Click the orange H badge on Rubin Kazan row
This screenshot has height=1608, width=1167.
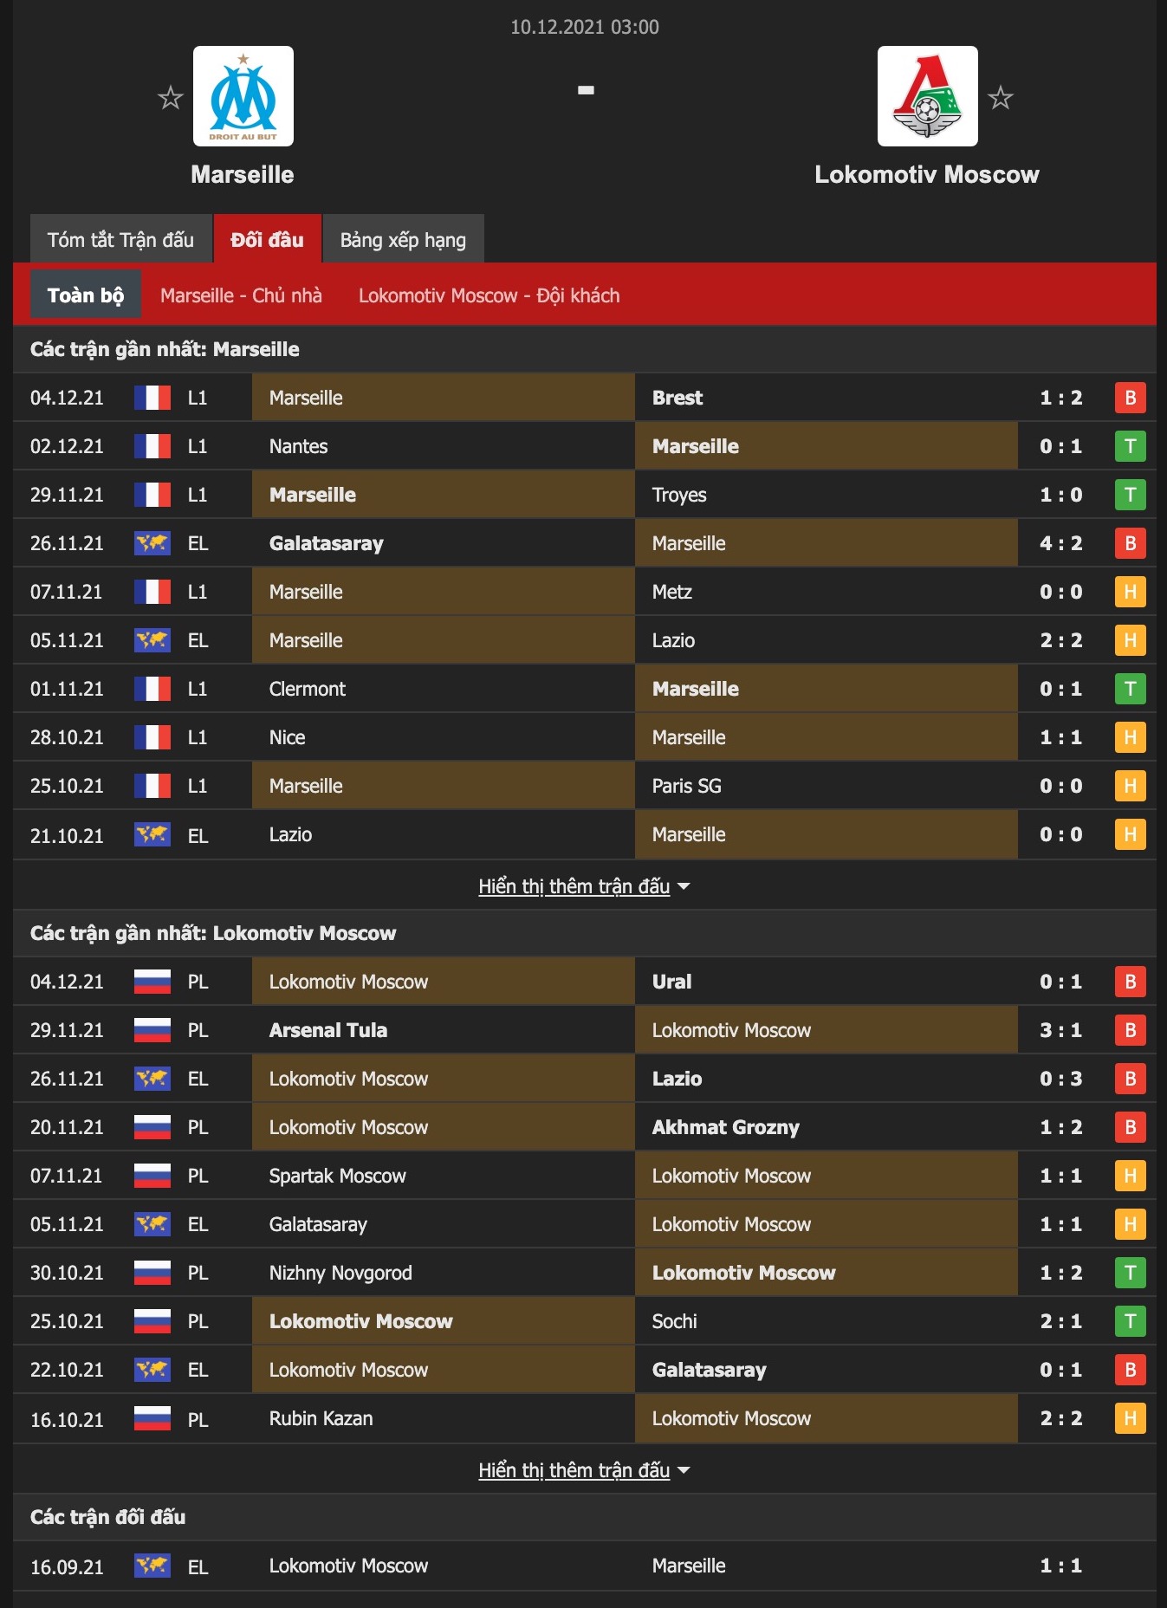pyautogui.click(x=1130, y=1418)
